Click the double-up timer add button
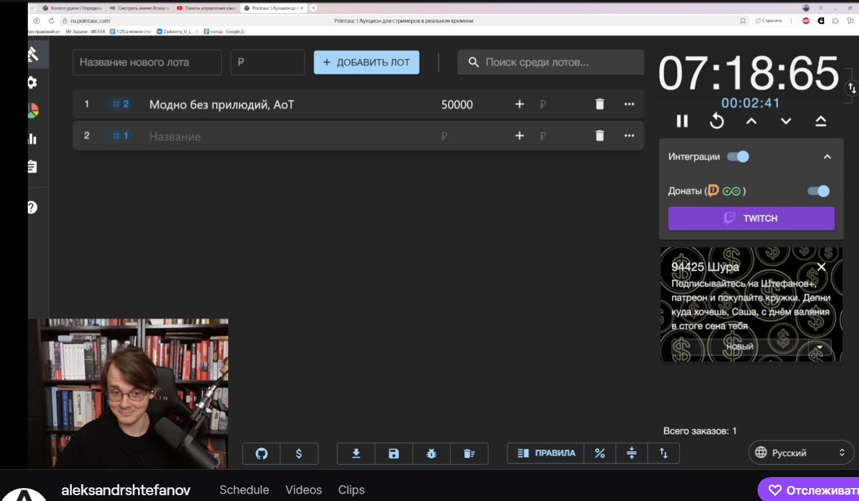Image resolution: width=859 pixels, height=501 pixels. coord(821,121)
